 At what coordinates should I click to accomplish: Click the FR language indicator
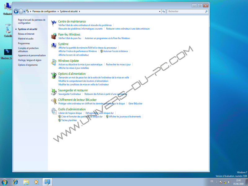[x=212, y=182]
